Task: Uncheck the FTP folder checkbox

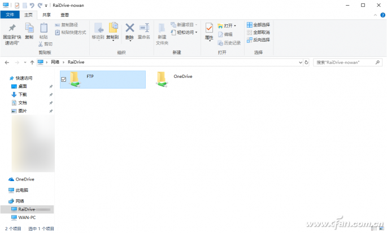Action: 63,80
